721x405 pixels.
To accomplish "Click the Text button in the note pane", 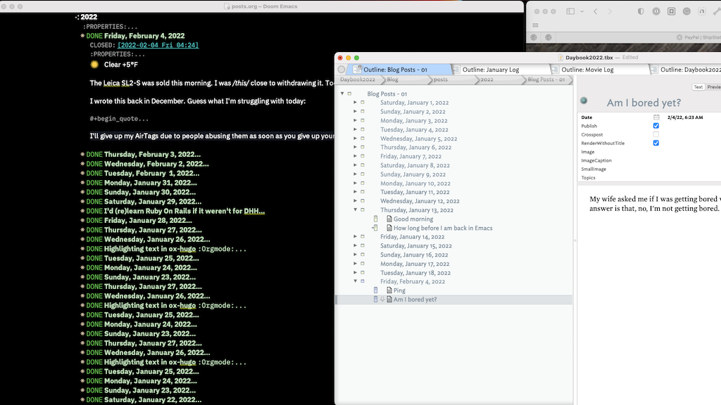I will (x=698, y=87).
